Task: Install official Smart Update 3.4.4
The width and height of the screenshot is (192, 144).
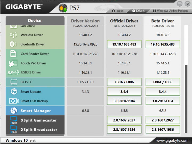Action: [124, 91]
